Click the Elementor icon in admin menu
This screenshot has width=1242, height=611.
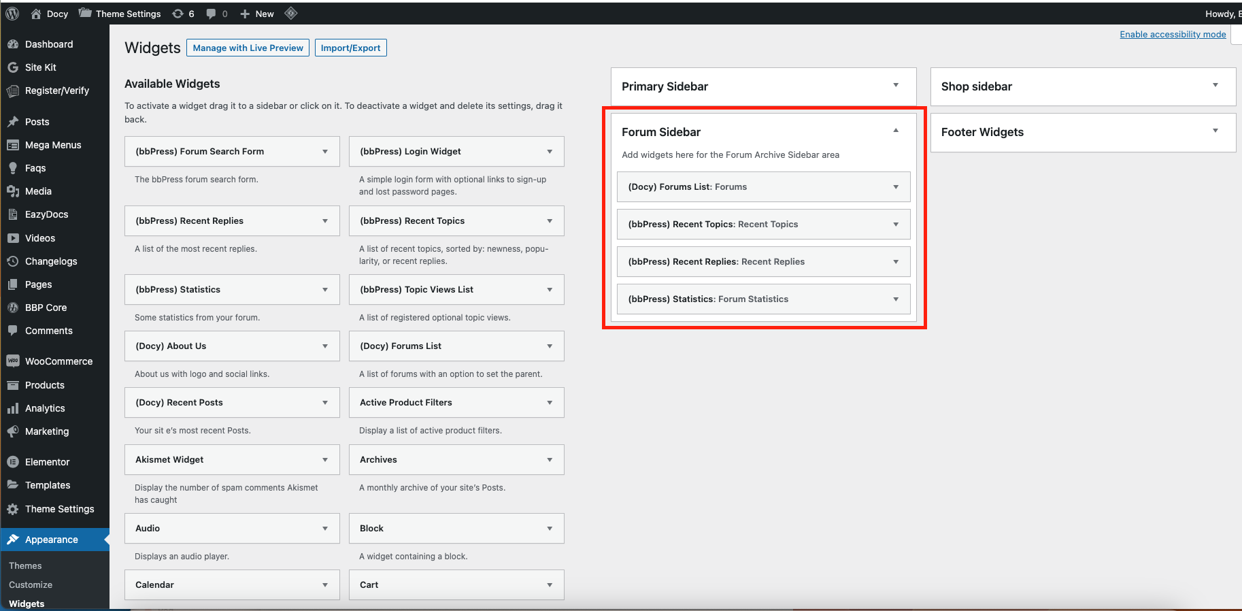(13, 462)
